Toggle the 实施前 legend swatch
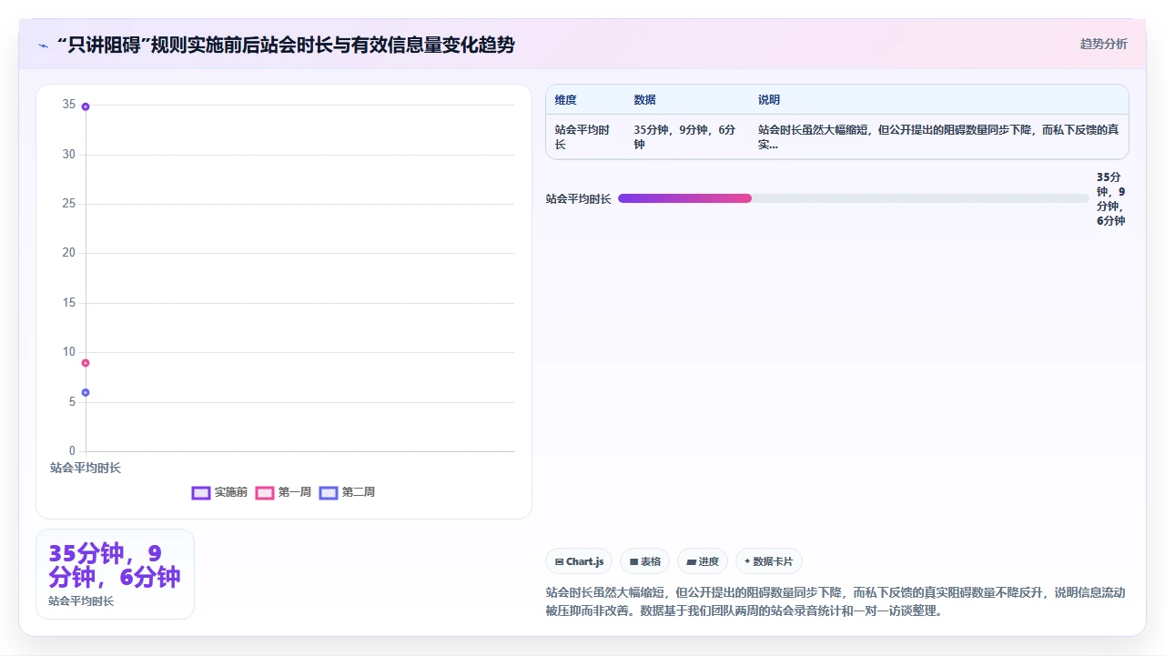The image size is (1165, 656). point(201,492)
